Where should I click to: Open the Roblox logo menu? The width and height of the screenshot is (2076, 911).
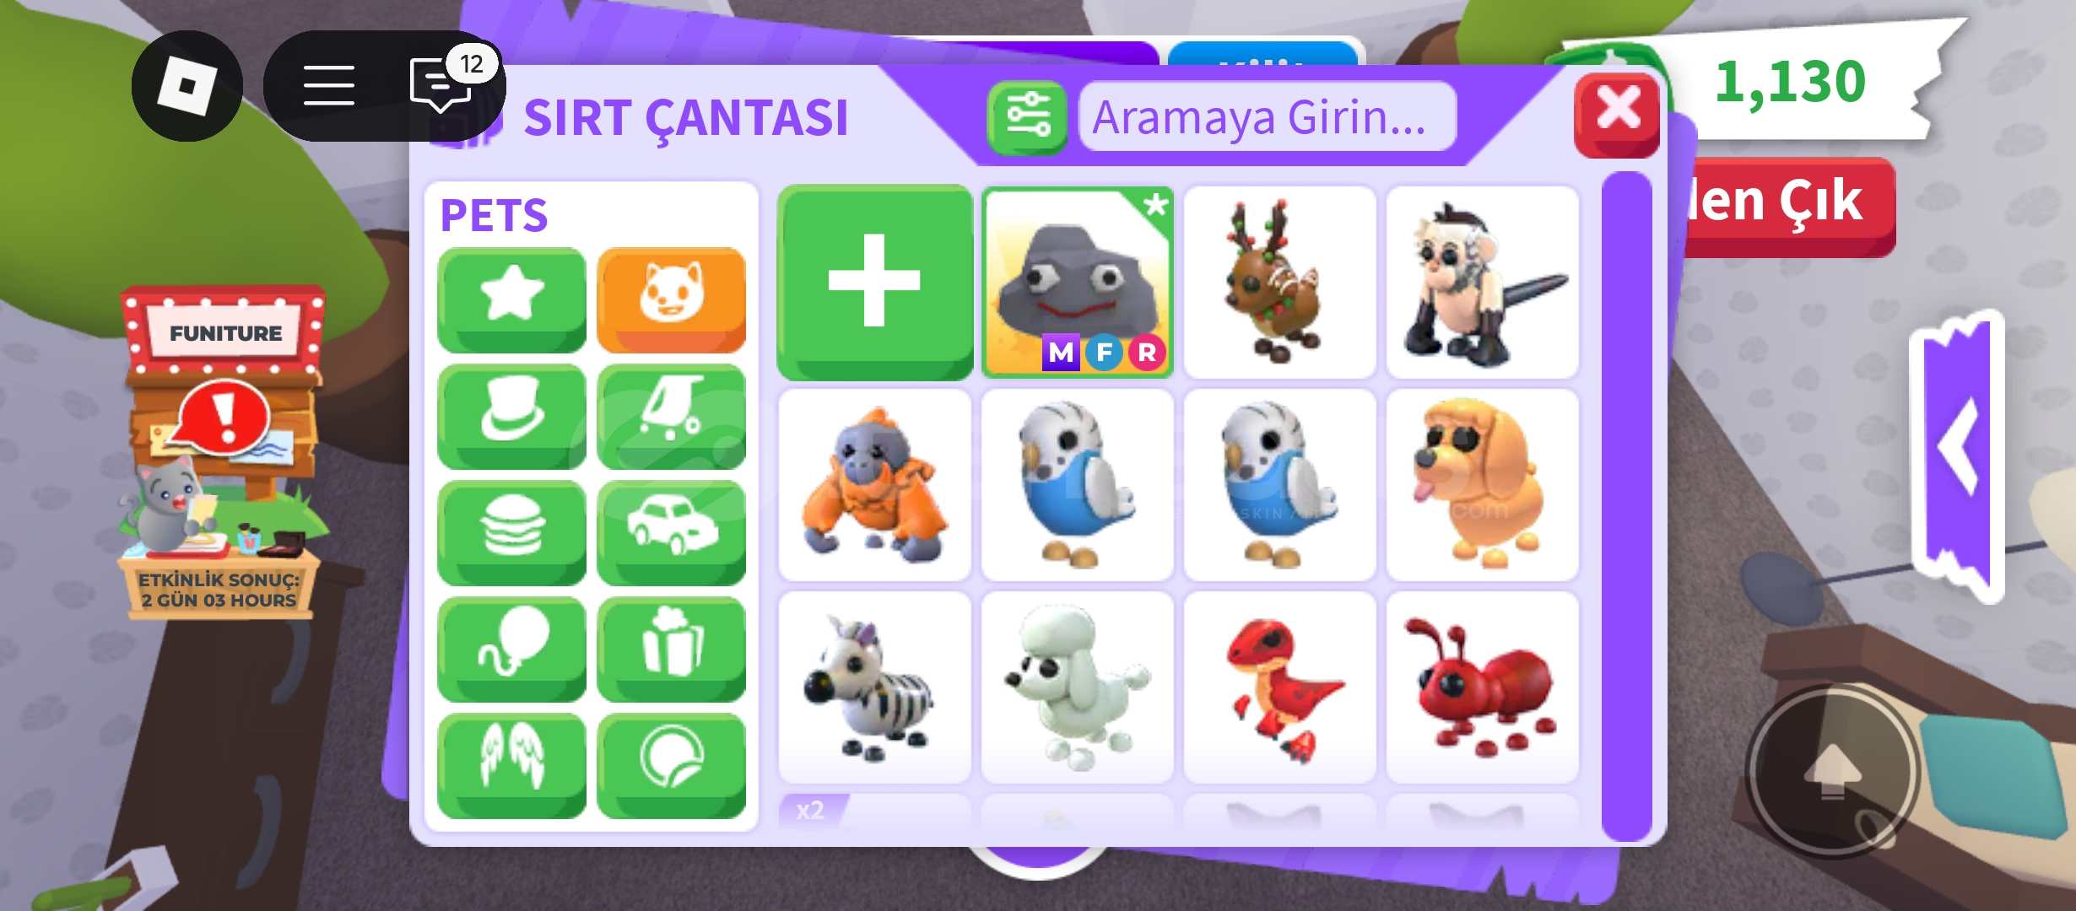[187, 85]
